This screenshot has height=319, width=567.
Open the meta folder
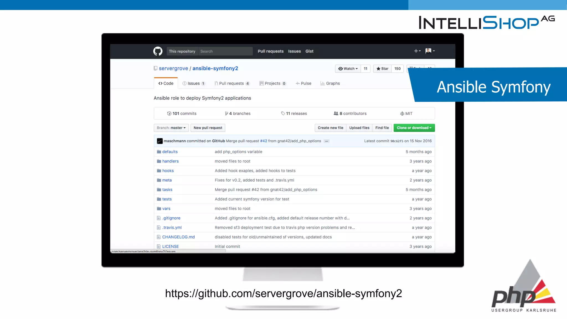(167, 180)
